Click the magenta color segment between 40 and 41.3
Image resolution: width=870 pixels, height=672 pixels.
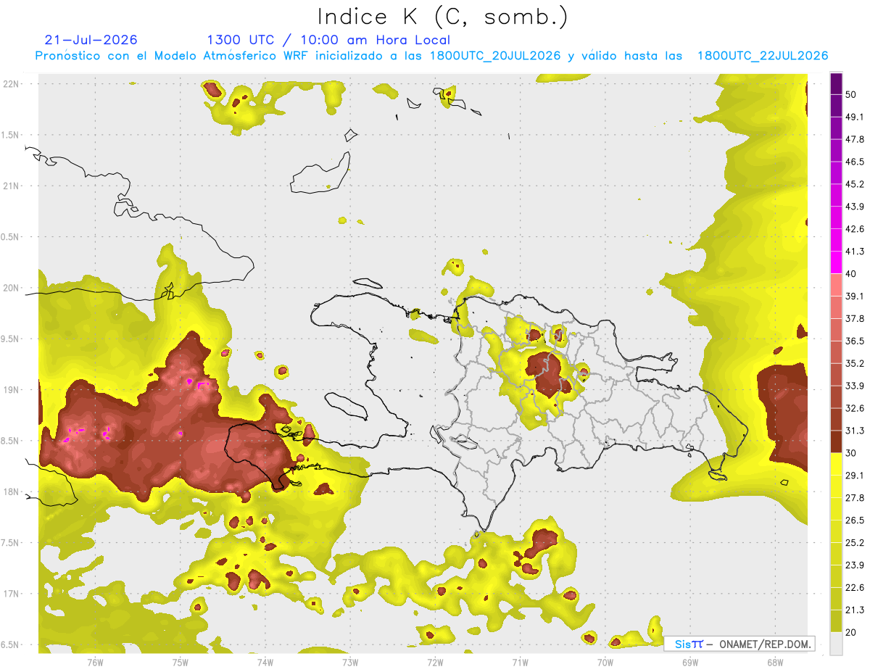836,262
